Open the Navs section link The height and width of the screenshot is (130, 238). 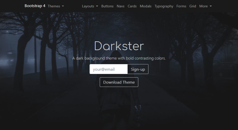point(121,6)
